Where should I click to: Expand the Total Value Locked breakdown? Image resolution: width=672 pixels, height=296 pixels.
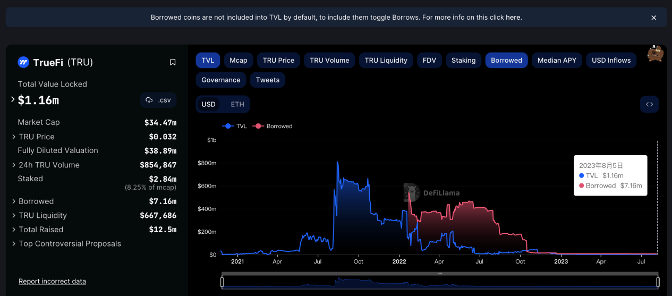13,99
